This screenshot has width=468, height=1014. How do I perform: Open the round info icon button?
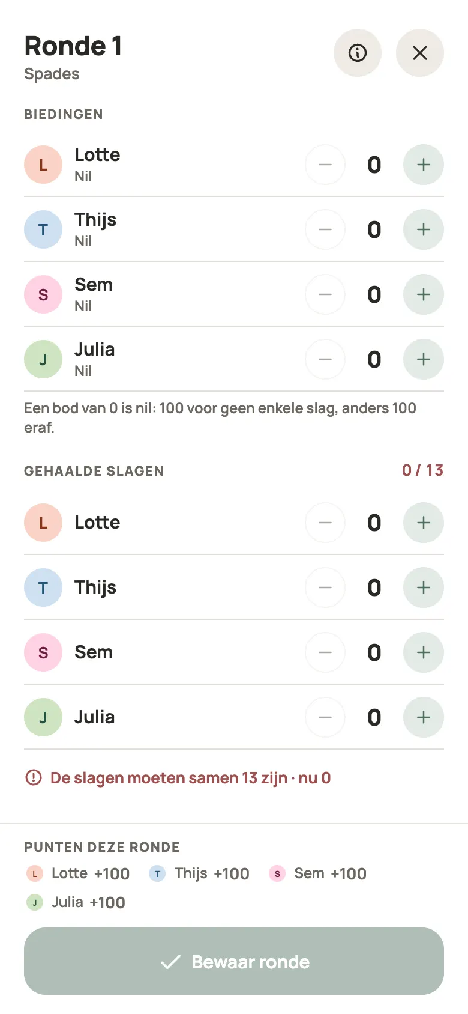coord(358,53)
